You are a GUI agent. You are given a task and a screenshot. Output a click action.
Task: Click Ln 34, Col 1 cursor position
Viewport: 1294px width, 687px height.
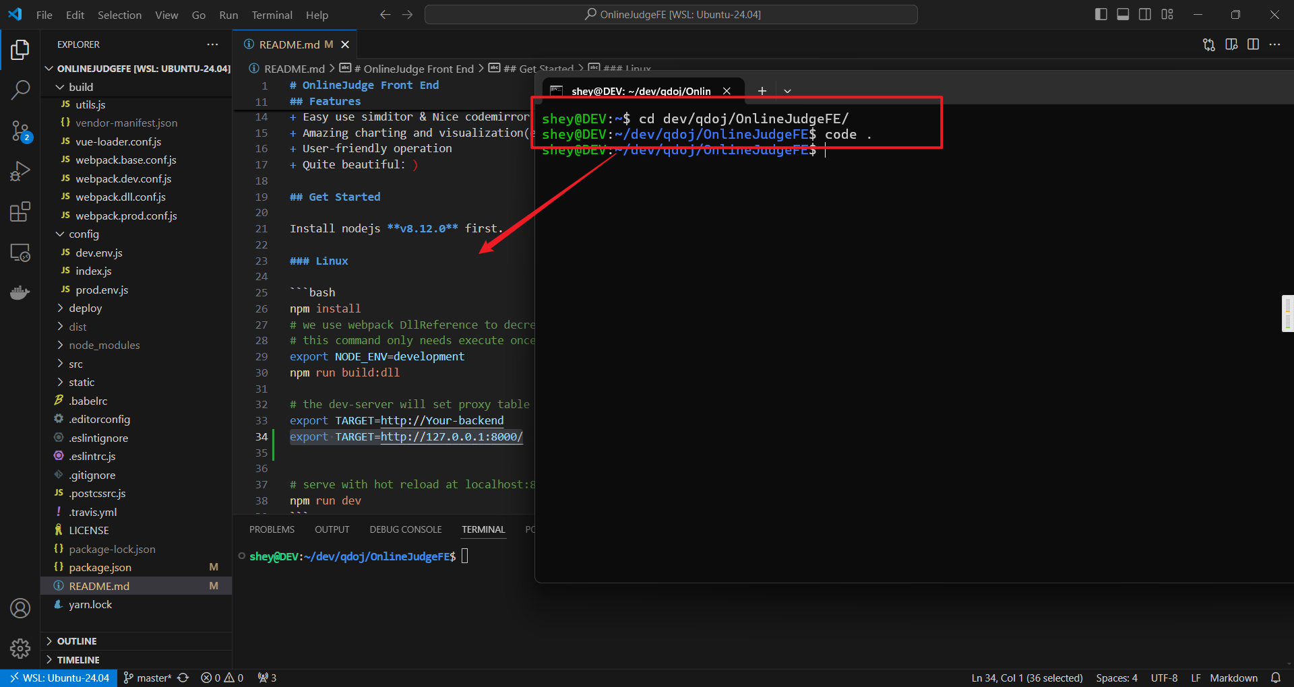pyautogui.click(x=1027, y=678)
